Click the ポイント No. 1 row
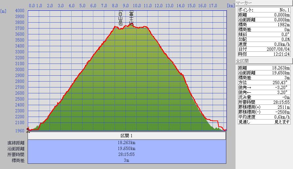Screen dimensions: 293x169 (264, 10)
